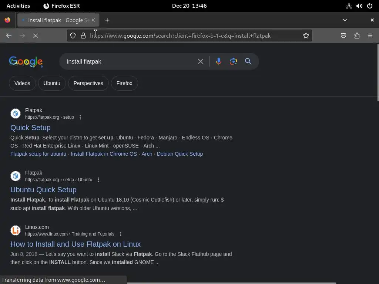Open options for the Linux.com result
Viewport: 379px width, 284px height.
121,234
